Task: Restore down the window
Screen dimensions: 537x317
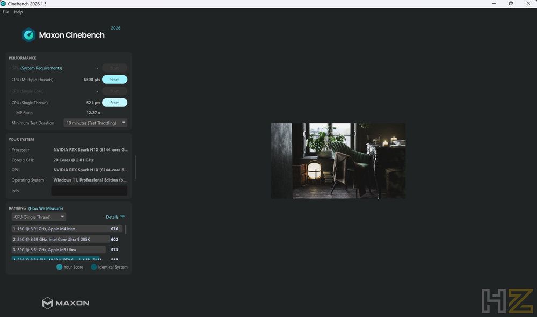Action: click(511, 3)
